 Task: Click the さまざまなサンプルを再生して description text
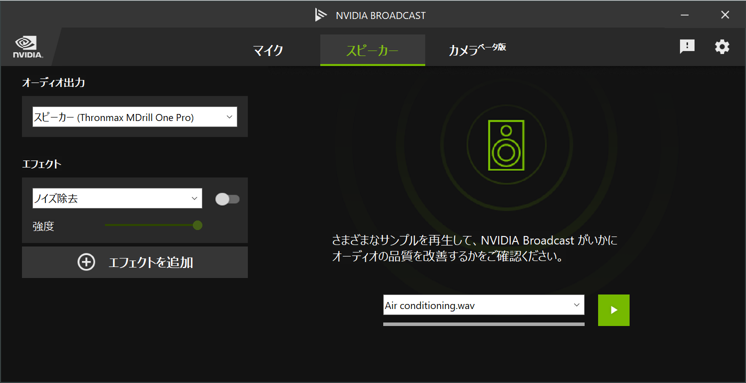pyautogui.click(x=475, y=249)
